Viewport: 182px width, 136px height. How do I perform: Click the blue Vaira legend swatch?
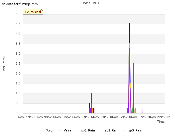click(x=59, y=131)
